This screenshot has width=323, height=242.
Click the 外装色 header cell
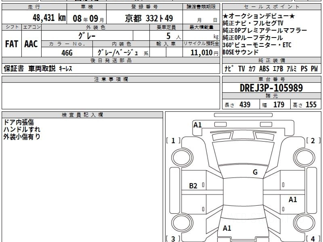(x=96, y=27)
